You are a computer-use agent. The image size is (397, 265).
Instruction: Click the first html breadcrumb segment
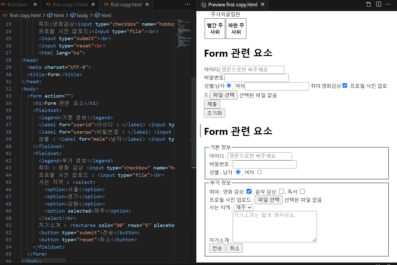point(59,15)
